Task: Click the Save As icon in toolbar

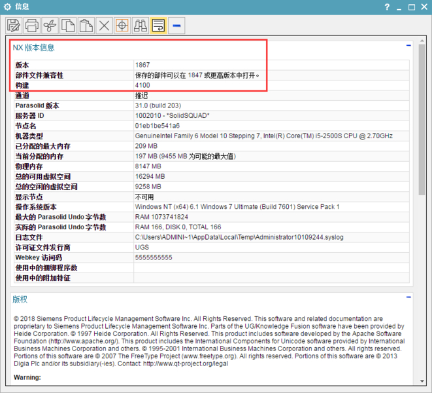Action: (x=14, y=26)
